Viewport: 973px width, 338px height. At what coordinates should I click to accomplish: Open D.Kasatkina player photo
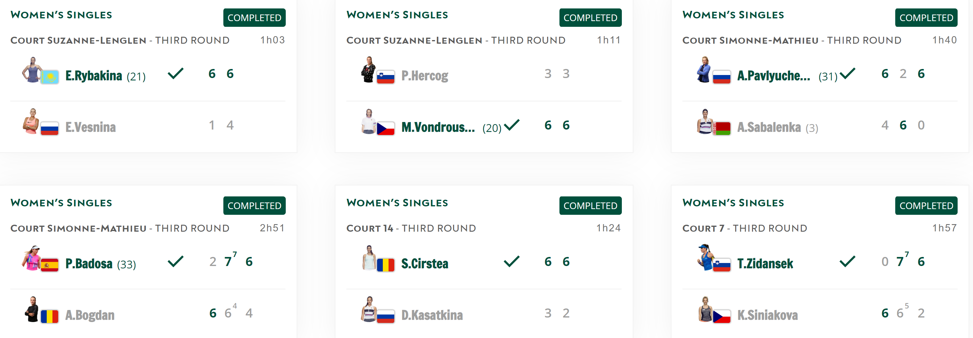(x=369, y=309)
